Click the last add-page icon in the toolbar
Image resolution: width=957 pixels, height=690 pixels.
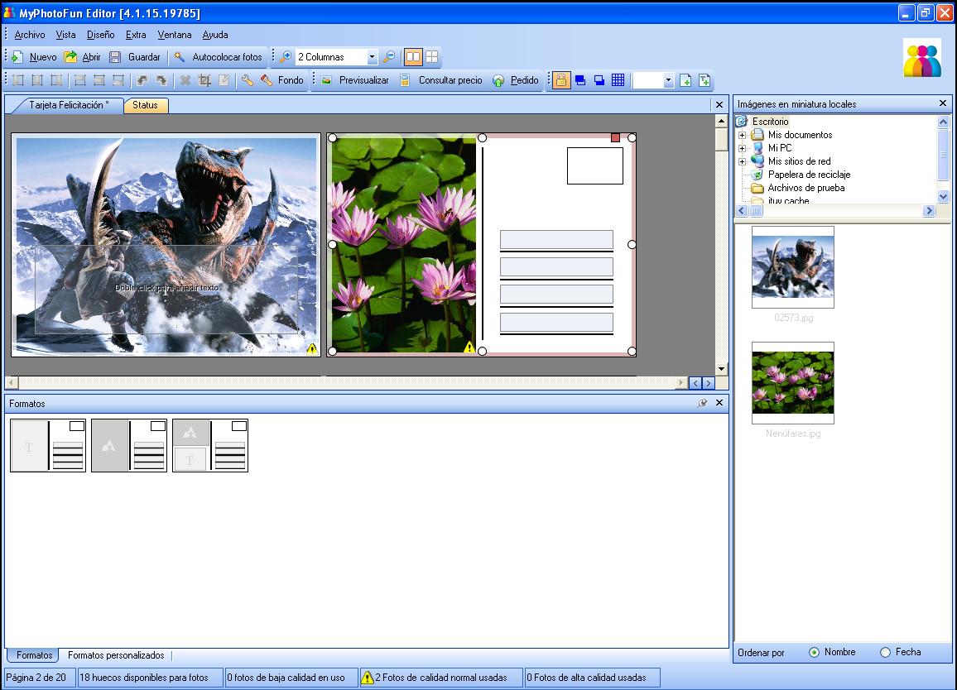[x=705, y=80]
